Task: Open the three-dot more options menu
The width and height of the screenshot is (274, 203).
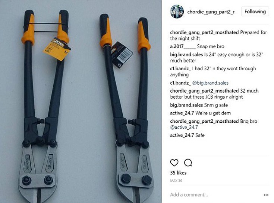Action: tap(266, 195)
